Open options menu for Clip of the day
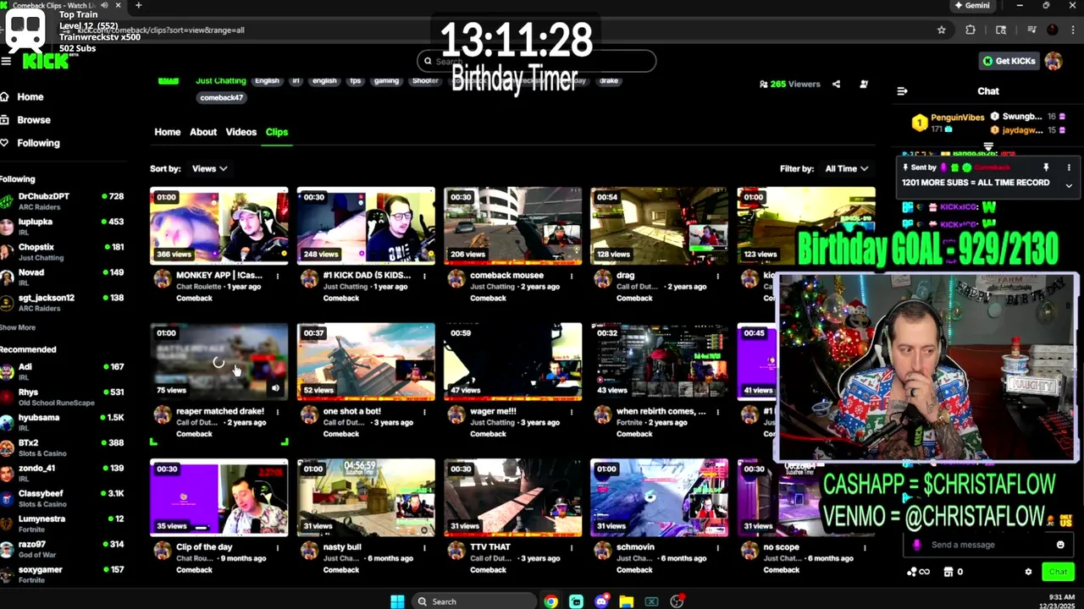Viewport: 1084px width, 609px height. (278, 547)
